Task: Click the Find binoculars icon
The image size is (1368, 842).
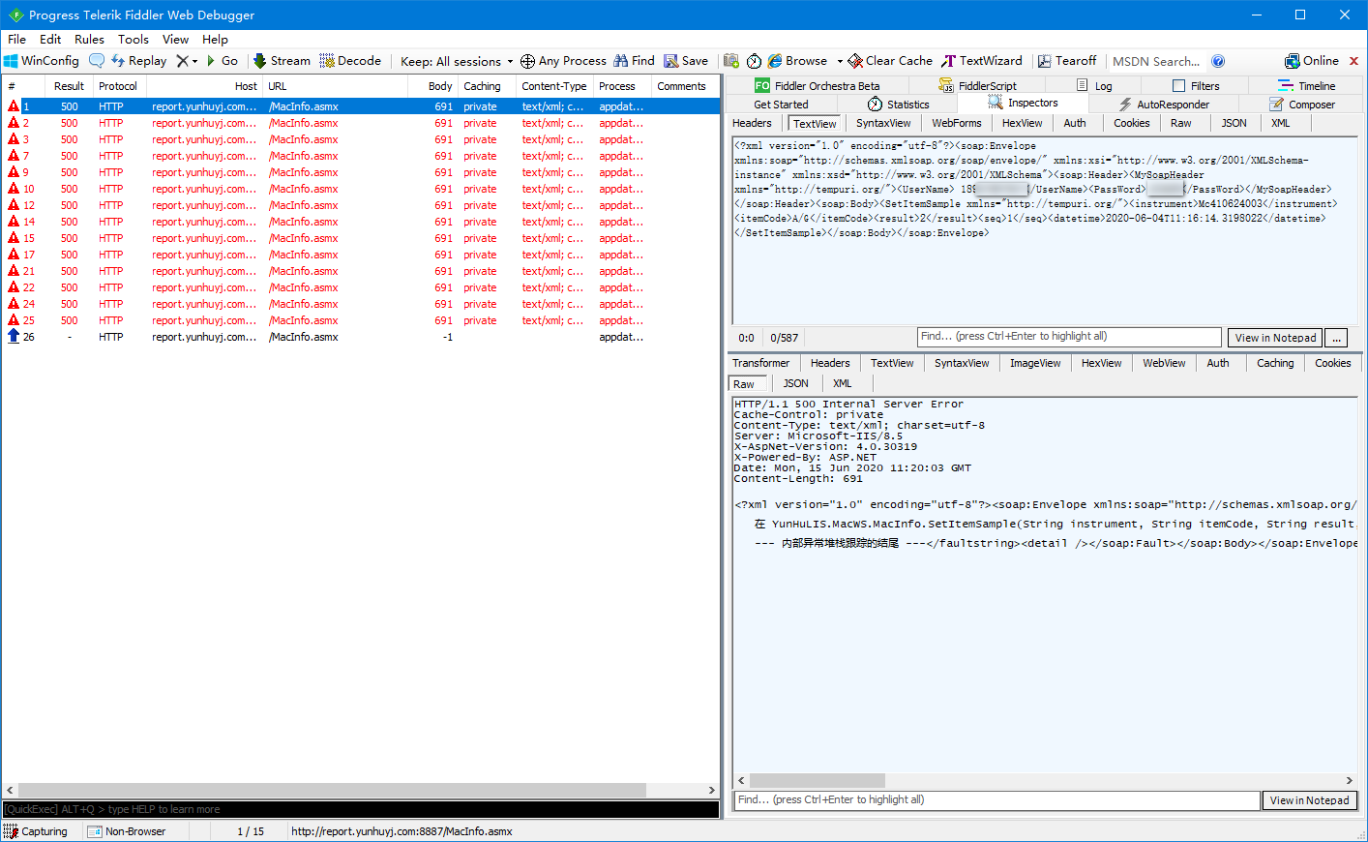Action: coord(621,61)
